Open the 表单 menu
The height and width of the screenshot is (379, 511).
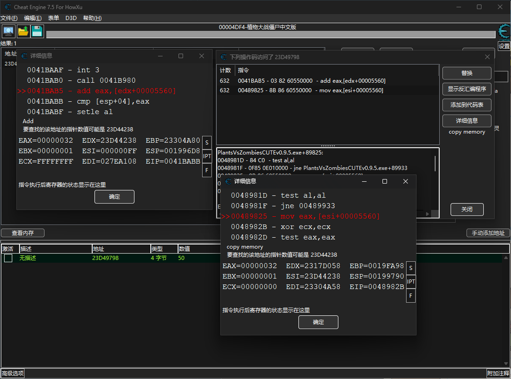point(53,18)
